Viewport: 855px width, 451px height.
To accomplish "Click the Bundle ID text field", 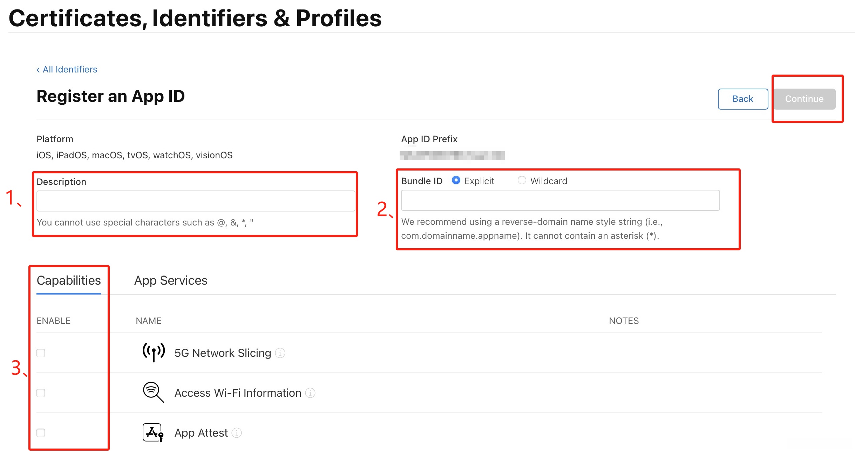I will click(x=560, y=200).
